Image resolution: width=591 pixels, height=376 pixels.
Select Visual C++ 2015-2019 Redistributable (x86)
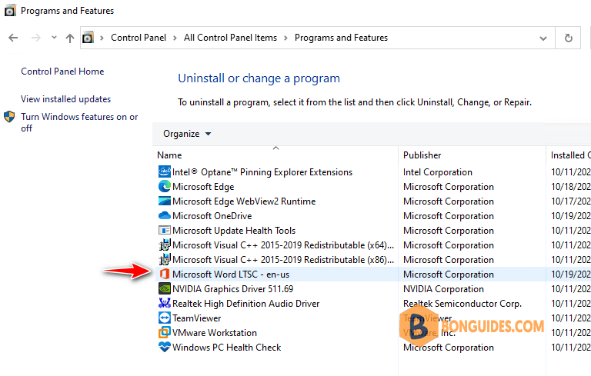pyautogui.click(x=283, y=260)
